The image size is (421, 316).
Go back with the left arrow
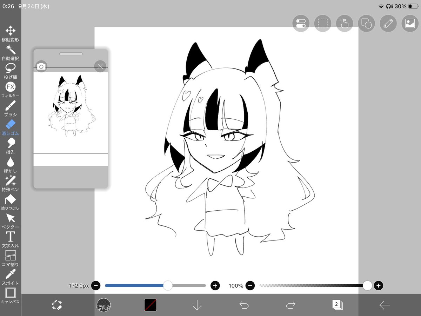(x=385, y=305)
